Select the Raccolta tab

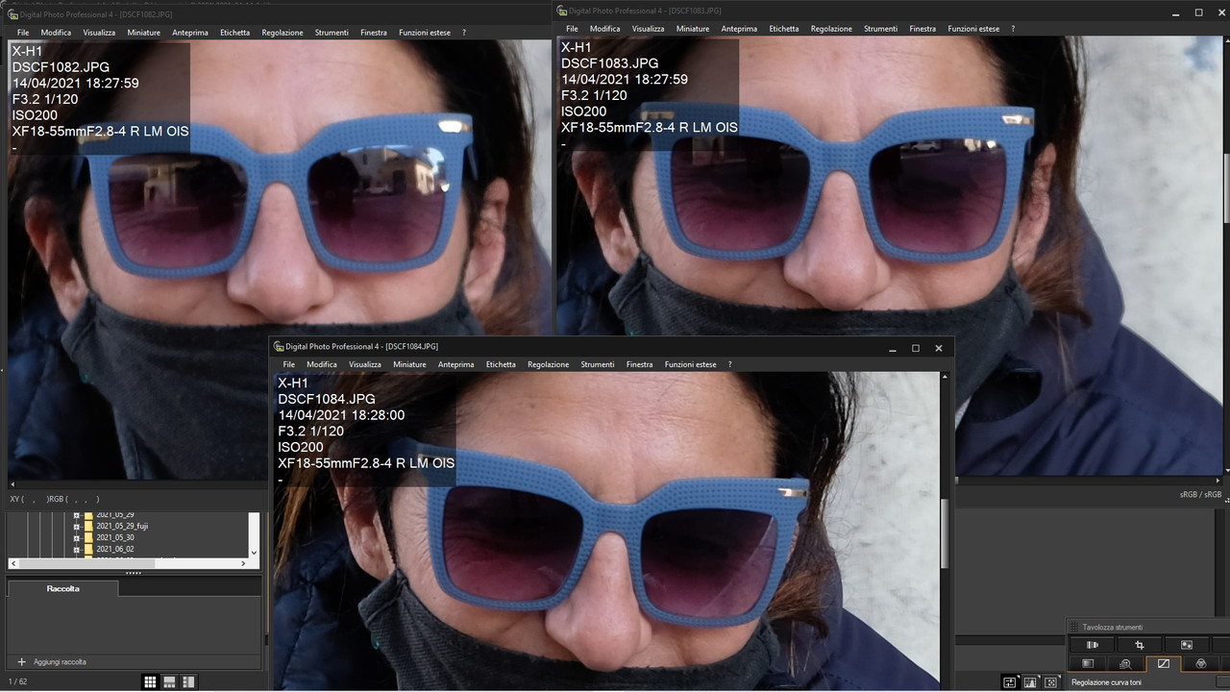(63, 588)
